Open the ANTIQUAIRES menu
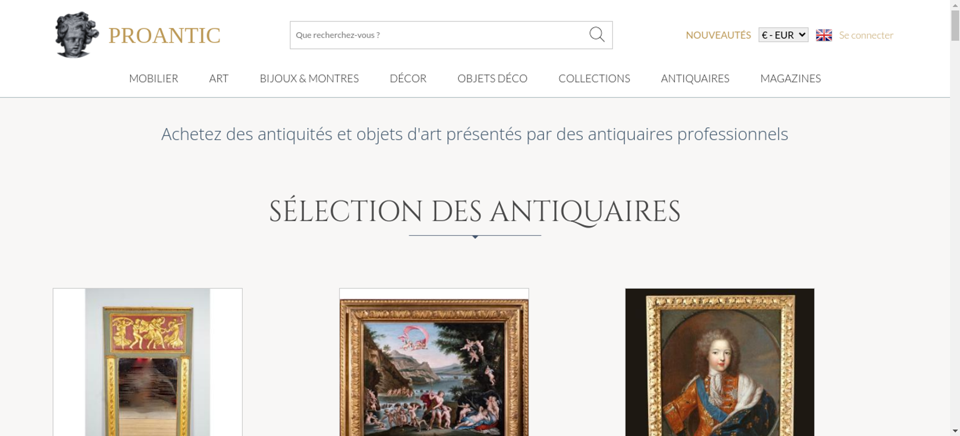The image size is (960, 436). [695, 78]
